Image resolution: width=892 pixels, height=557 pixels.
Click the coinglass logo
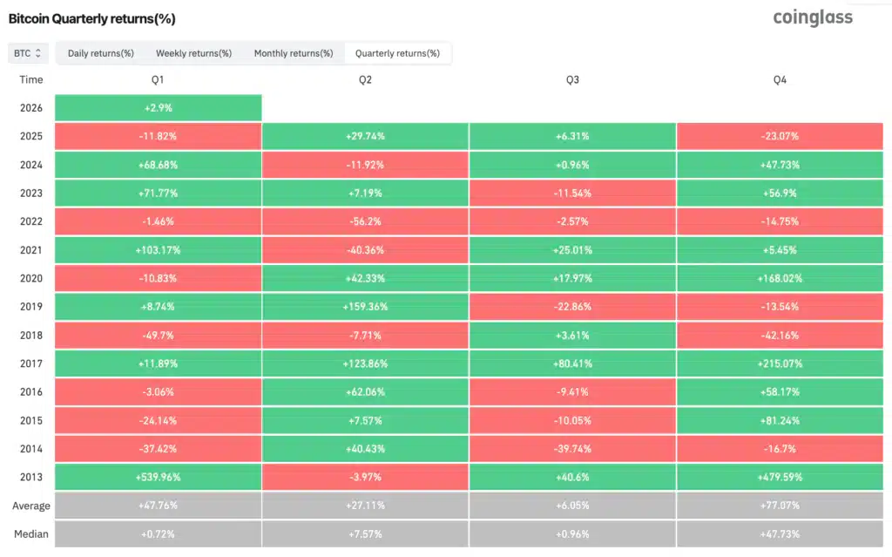pos(812,17)
